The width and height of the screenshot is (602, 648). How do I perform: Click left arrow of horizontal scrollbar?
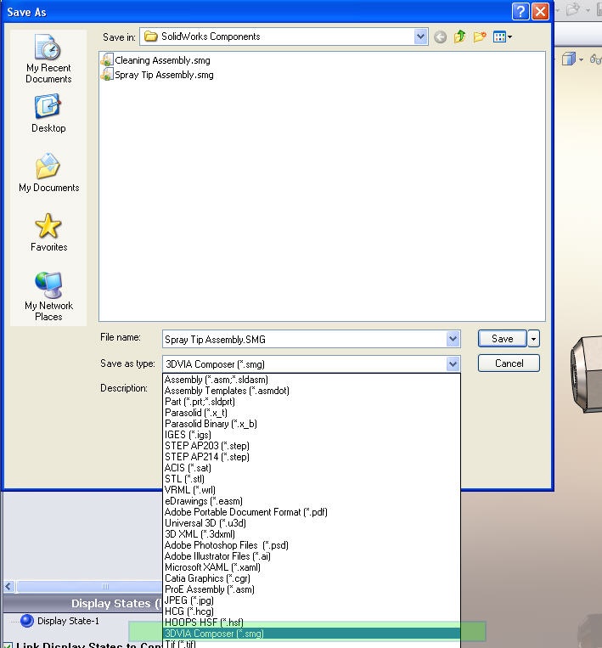[x=8, y=586]
